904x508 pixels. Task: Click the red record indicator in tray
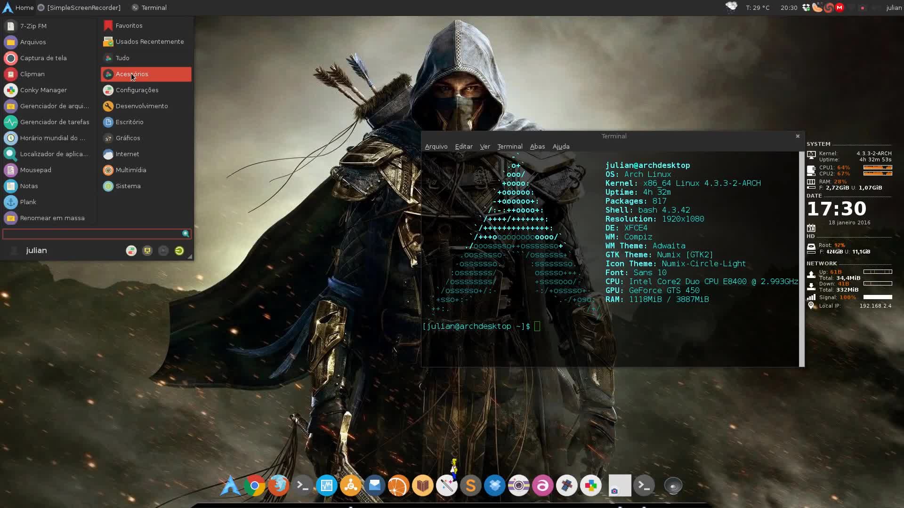pyautogui.click(x=863, y=8)
